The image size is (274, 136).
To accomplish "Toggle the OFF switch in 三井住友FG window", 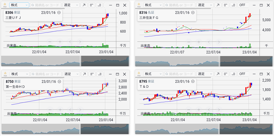I will (243, 5).
